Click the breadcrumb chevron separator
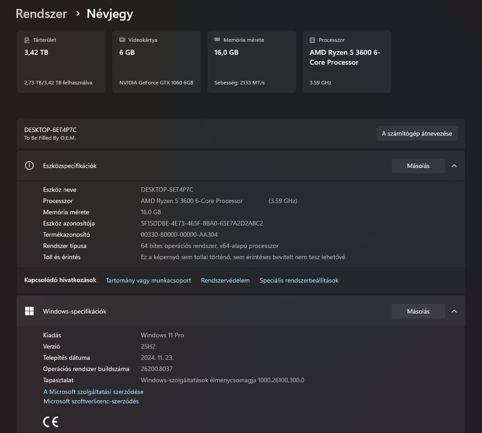 (x=78, y=13)
